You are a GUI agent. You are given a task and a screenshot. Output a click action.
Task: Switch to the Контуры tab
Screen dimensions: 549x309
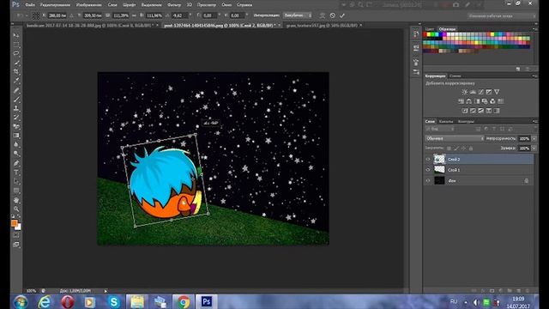466,122
